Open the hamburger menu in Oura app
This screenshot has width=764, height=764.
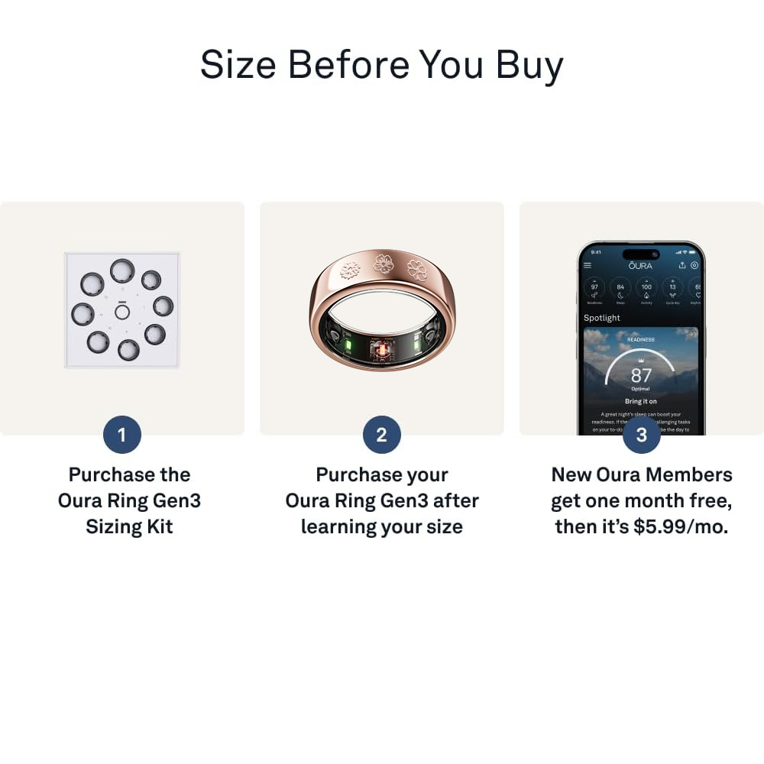tap(588, 266)
